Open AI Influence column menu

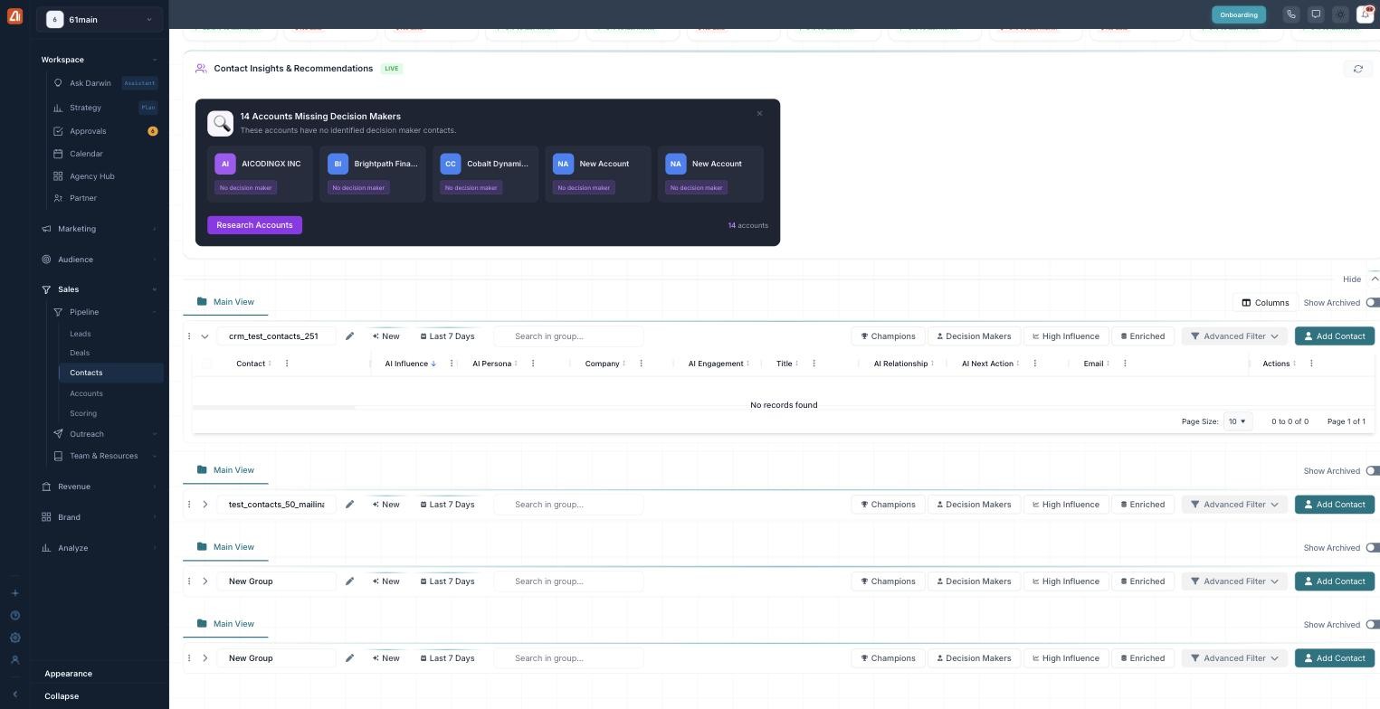pos(452,364)
